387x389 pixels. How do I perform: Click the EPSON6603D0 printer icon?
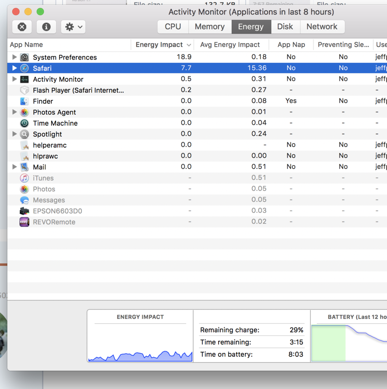coord(24,211)
